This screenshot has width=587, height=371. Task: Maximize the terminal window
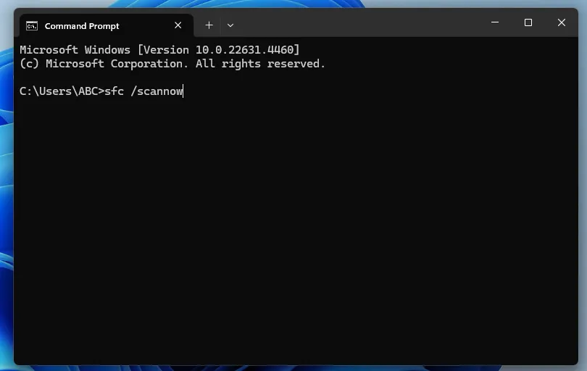(528, 22)
